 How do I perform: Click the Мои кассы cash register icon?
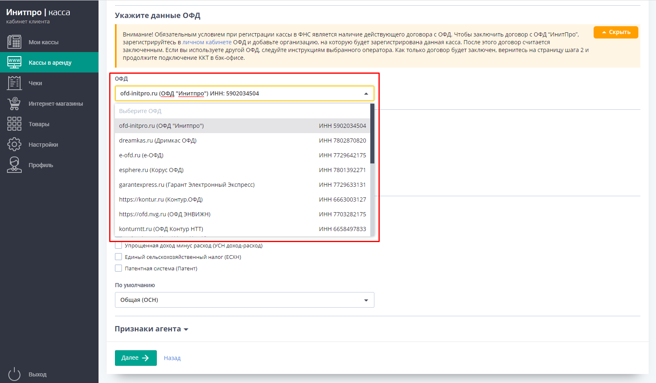point(14,42)
